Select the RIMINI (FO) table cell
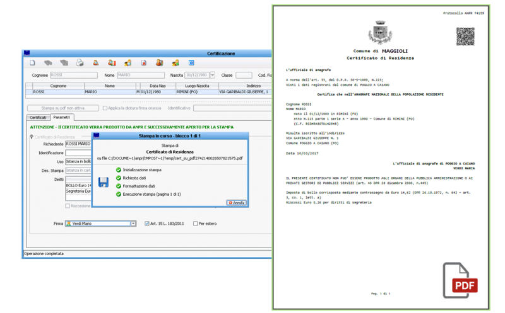Screen dimensions: 505x313 pos(197,92)
